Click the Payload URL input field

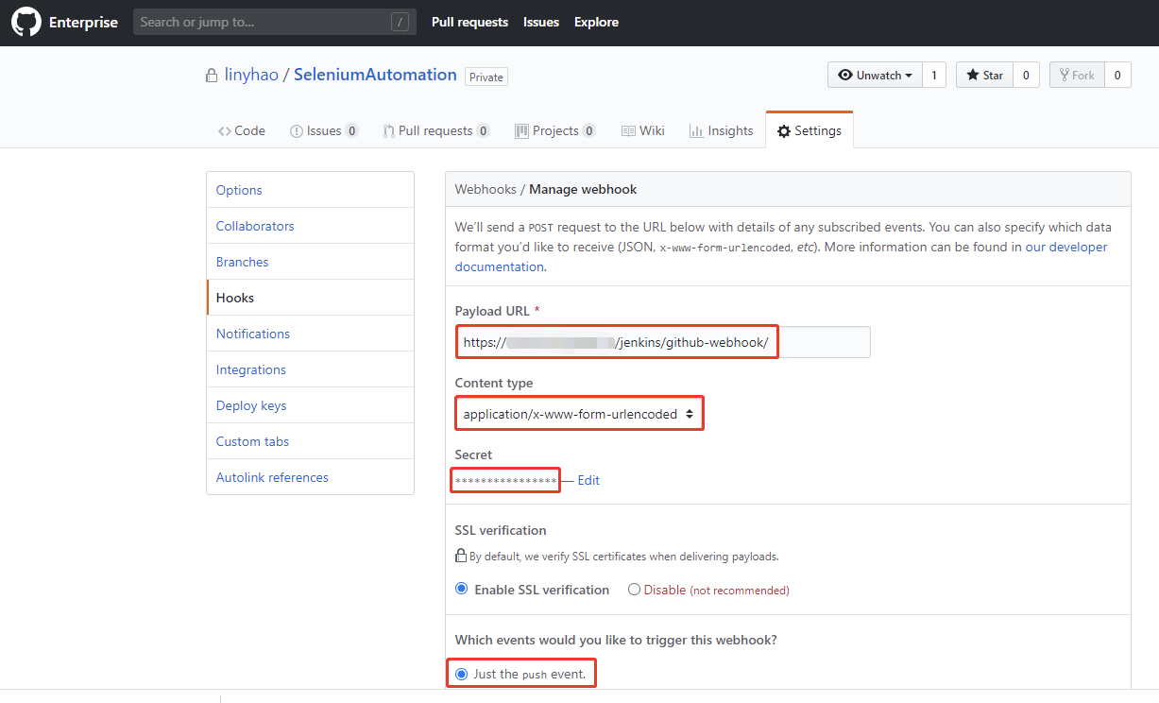(661, 342)
